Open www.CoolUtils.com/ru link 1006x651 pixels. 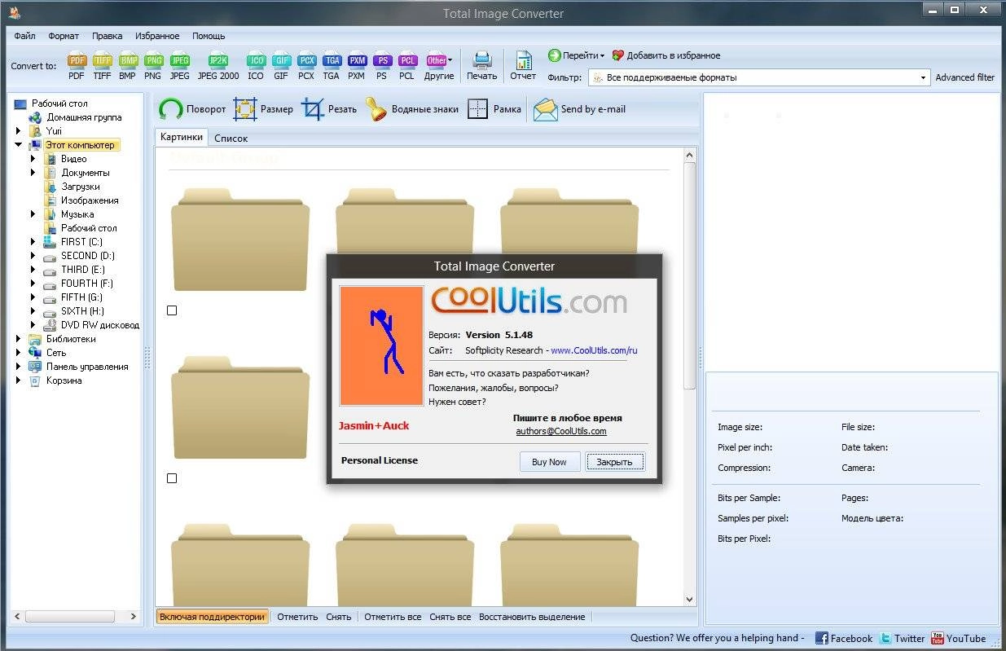pyautogui.click(x=594, y=350)
